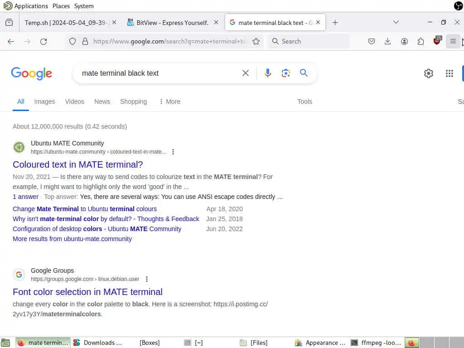
Task: Select the All search tab
Action: (21, 101)
